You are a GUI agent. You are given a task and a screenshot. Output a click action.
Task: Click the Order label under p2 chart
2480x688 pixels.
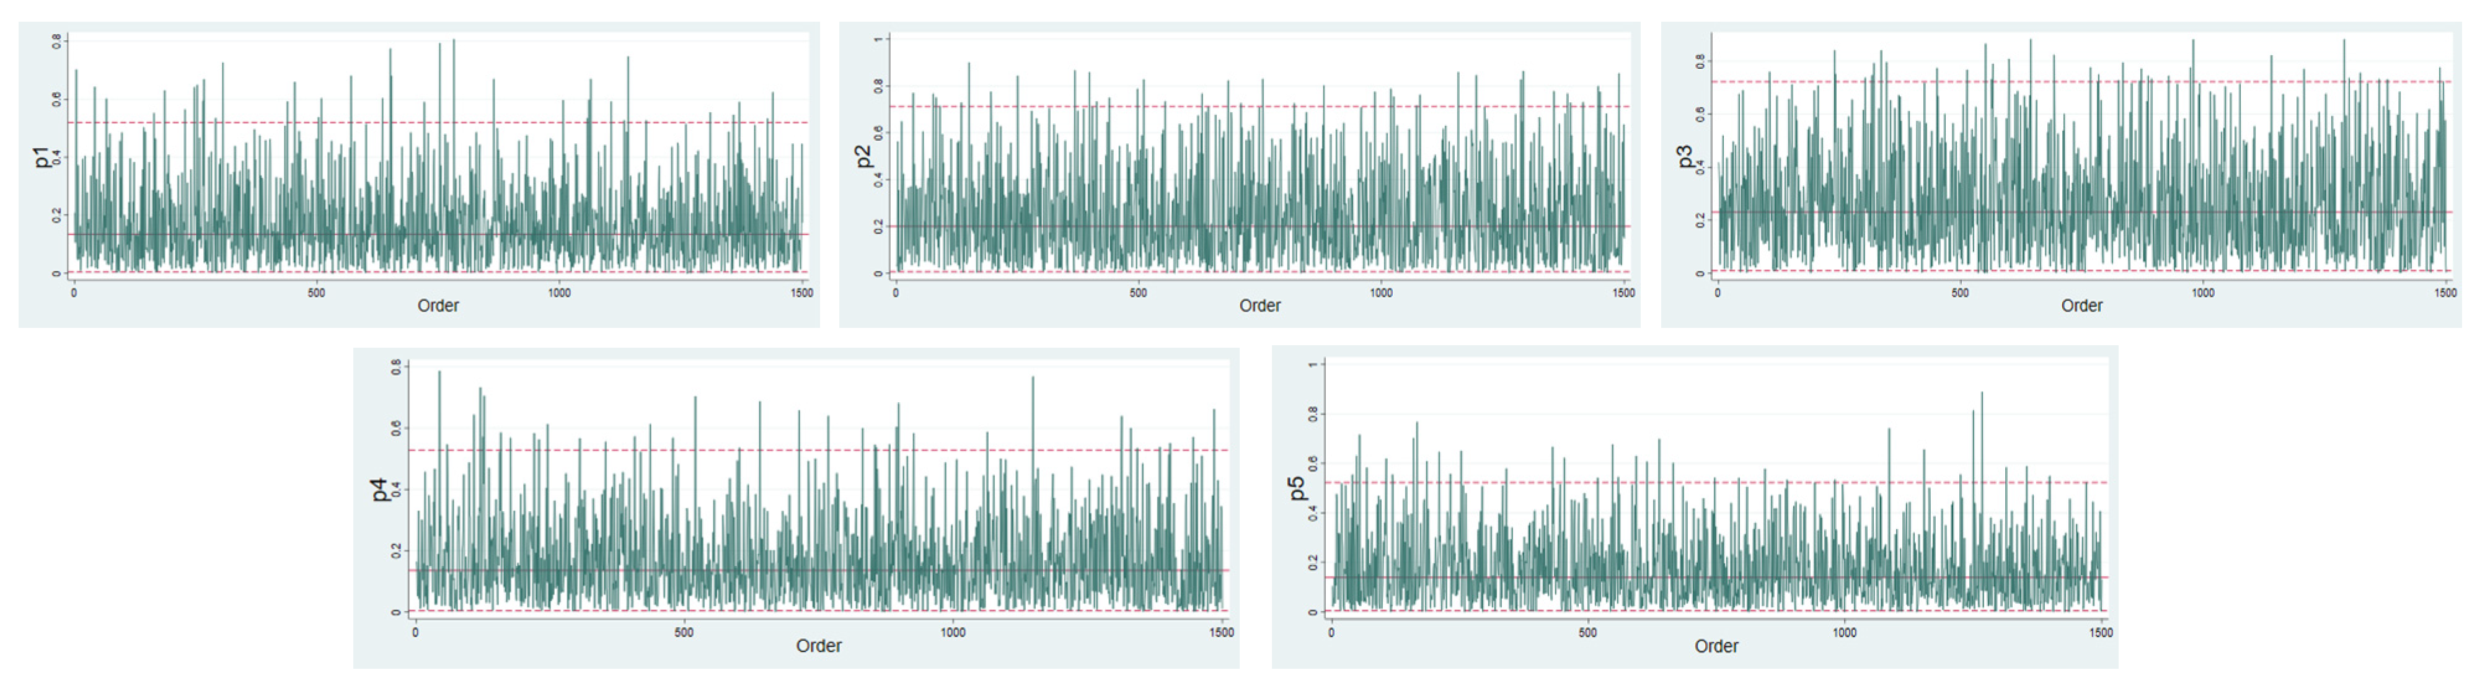pos(1260,306)
